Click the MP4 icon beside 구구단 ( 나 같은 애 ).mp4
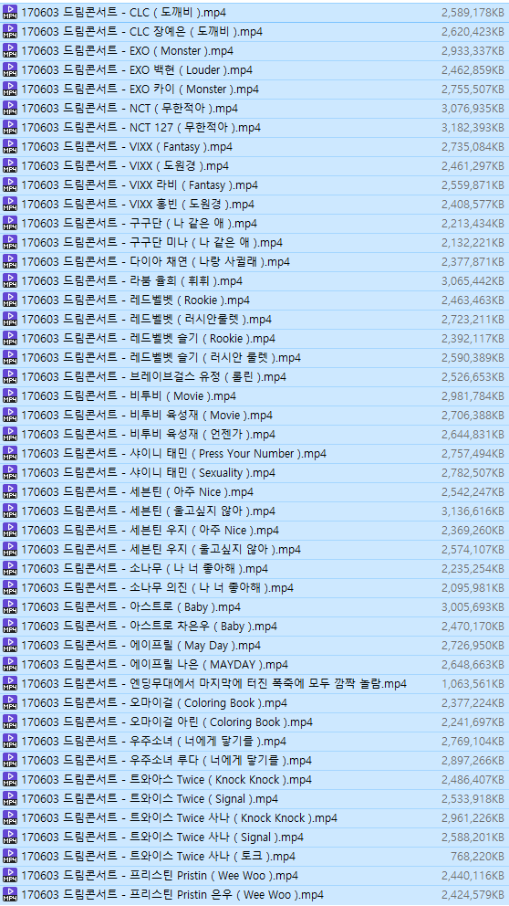The image size is (509, 906). tap(10, 223)
